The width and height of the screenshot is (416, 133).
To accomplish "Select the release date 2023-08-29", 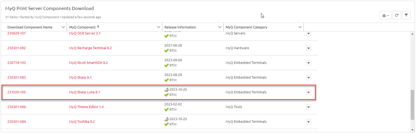I will pos(173,75).
